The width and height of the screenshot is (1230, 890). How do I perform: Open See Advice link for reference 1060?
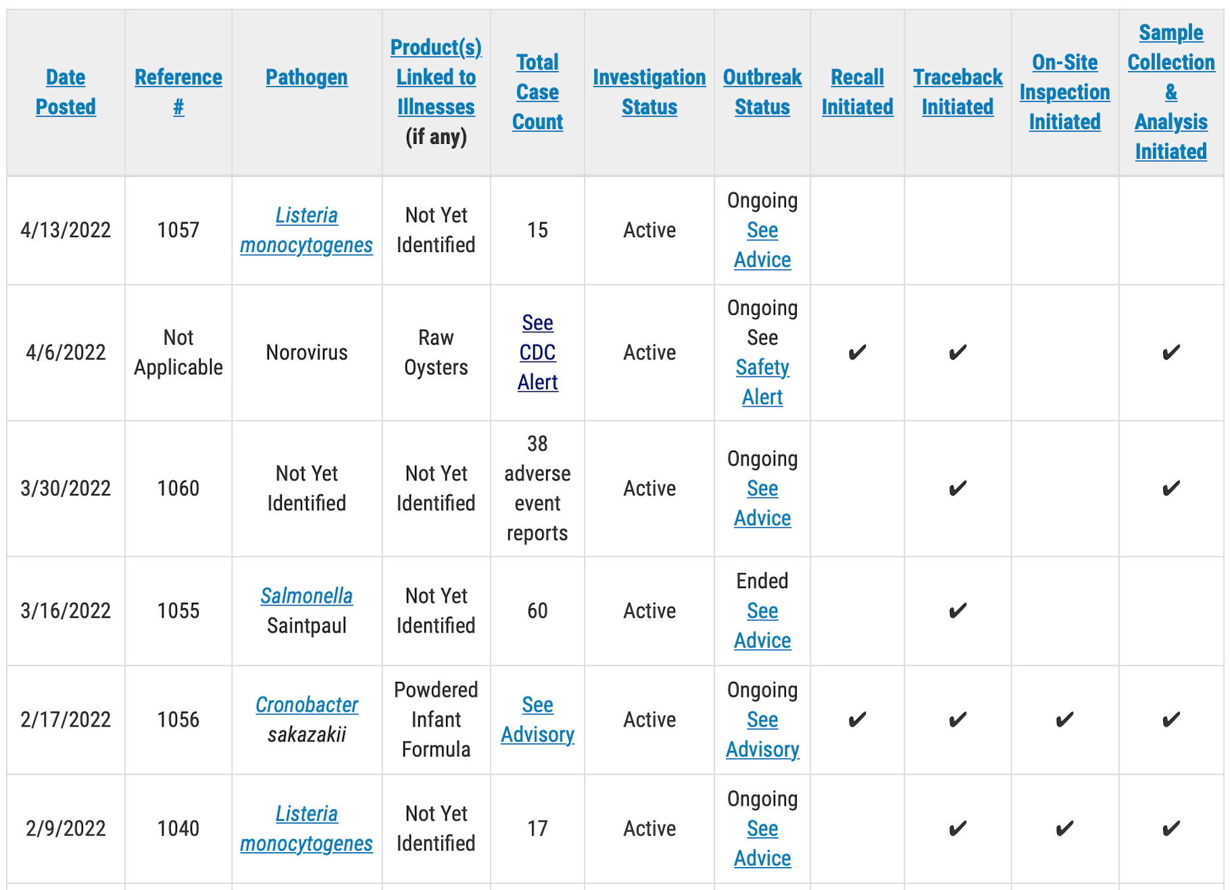[762, 503]
